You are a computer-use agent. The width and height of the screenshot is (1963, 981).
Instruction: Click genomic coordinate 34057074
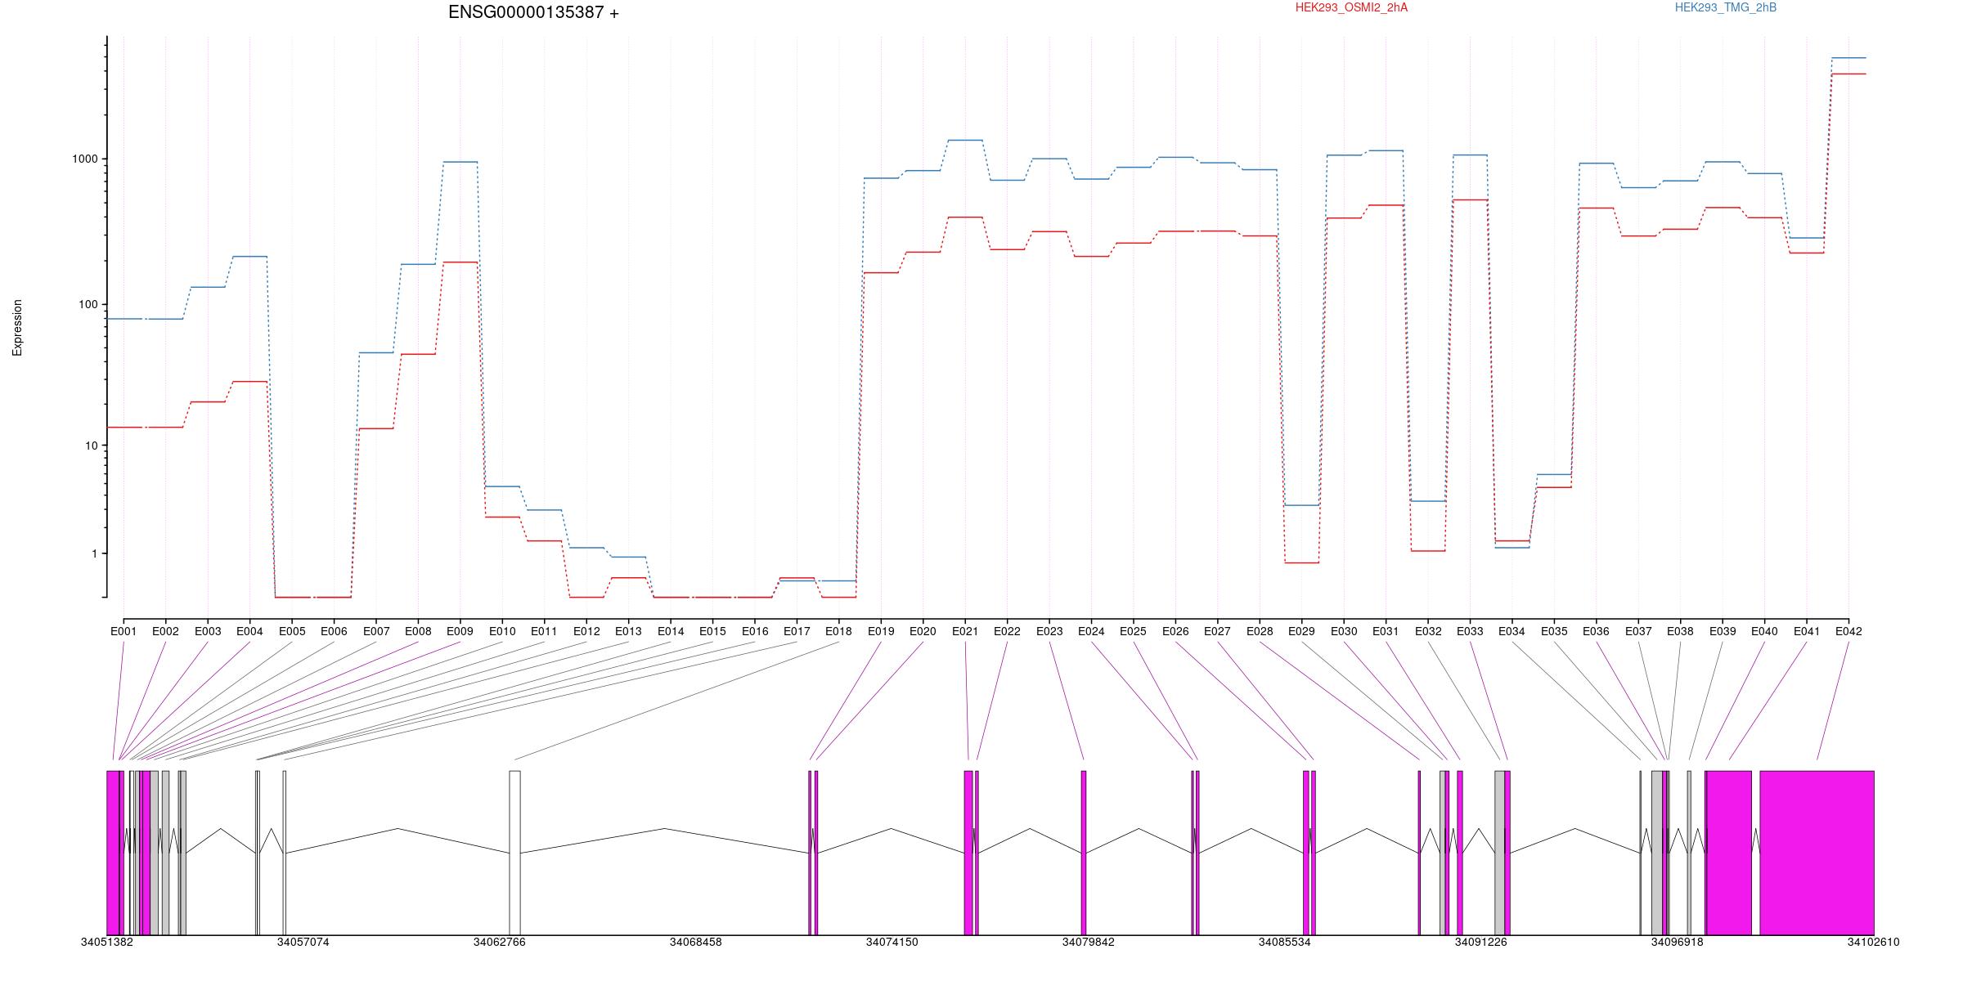(303, 942)
